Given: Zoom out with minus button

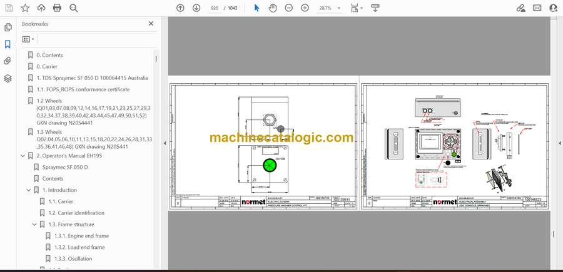Looking at the screenshot, I should pyautogui.click(x=288, y=8).
